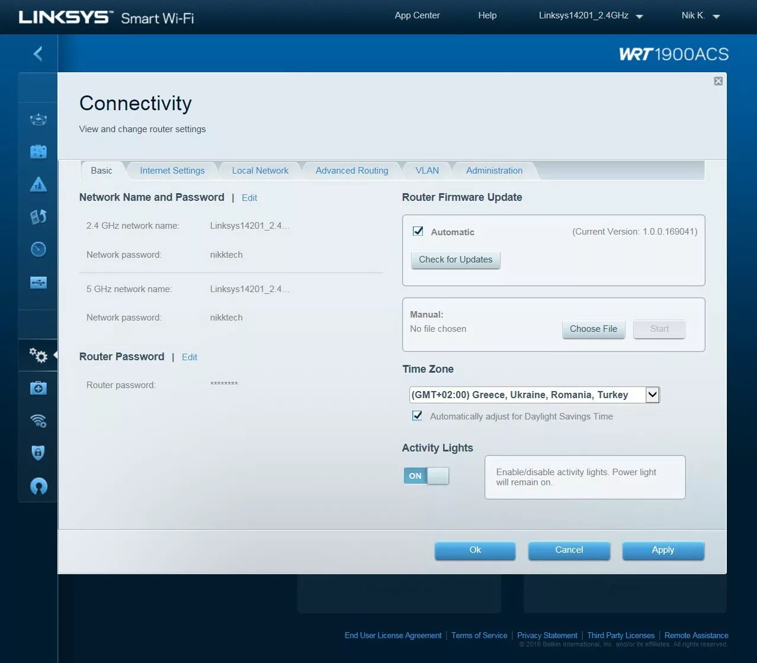This screenshot has width=757, height=663.
Task: Collapse sidebar with the back arrow
Action: [38, 54]
